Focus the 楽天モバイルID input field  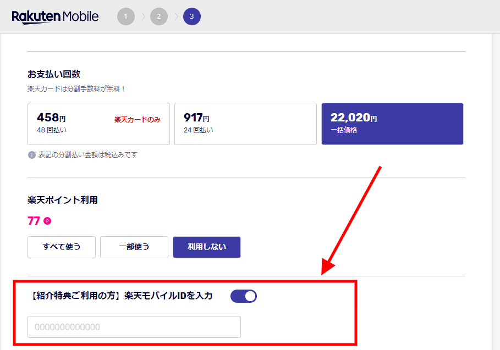click(134, 327)
